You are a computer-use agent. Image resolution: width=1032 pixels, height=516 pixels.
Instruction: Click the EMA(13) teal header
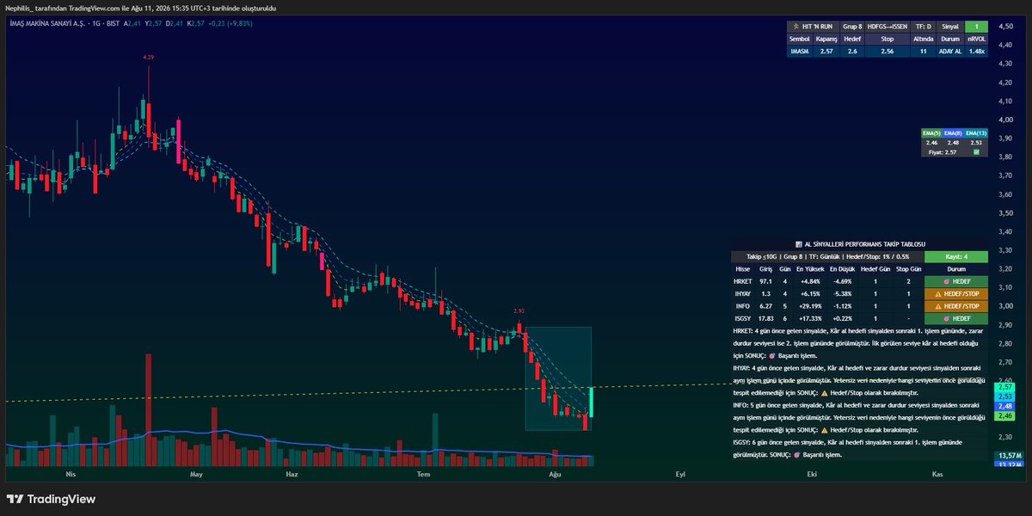[974, 133]
